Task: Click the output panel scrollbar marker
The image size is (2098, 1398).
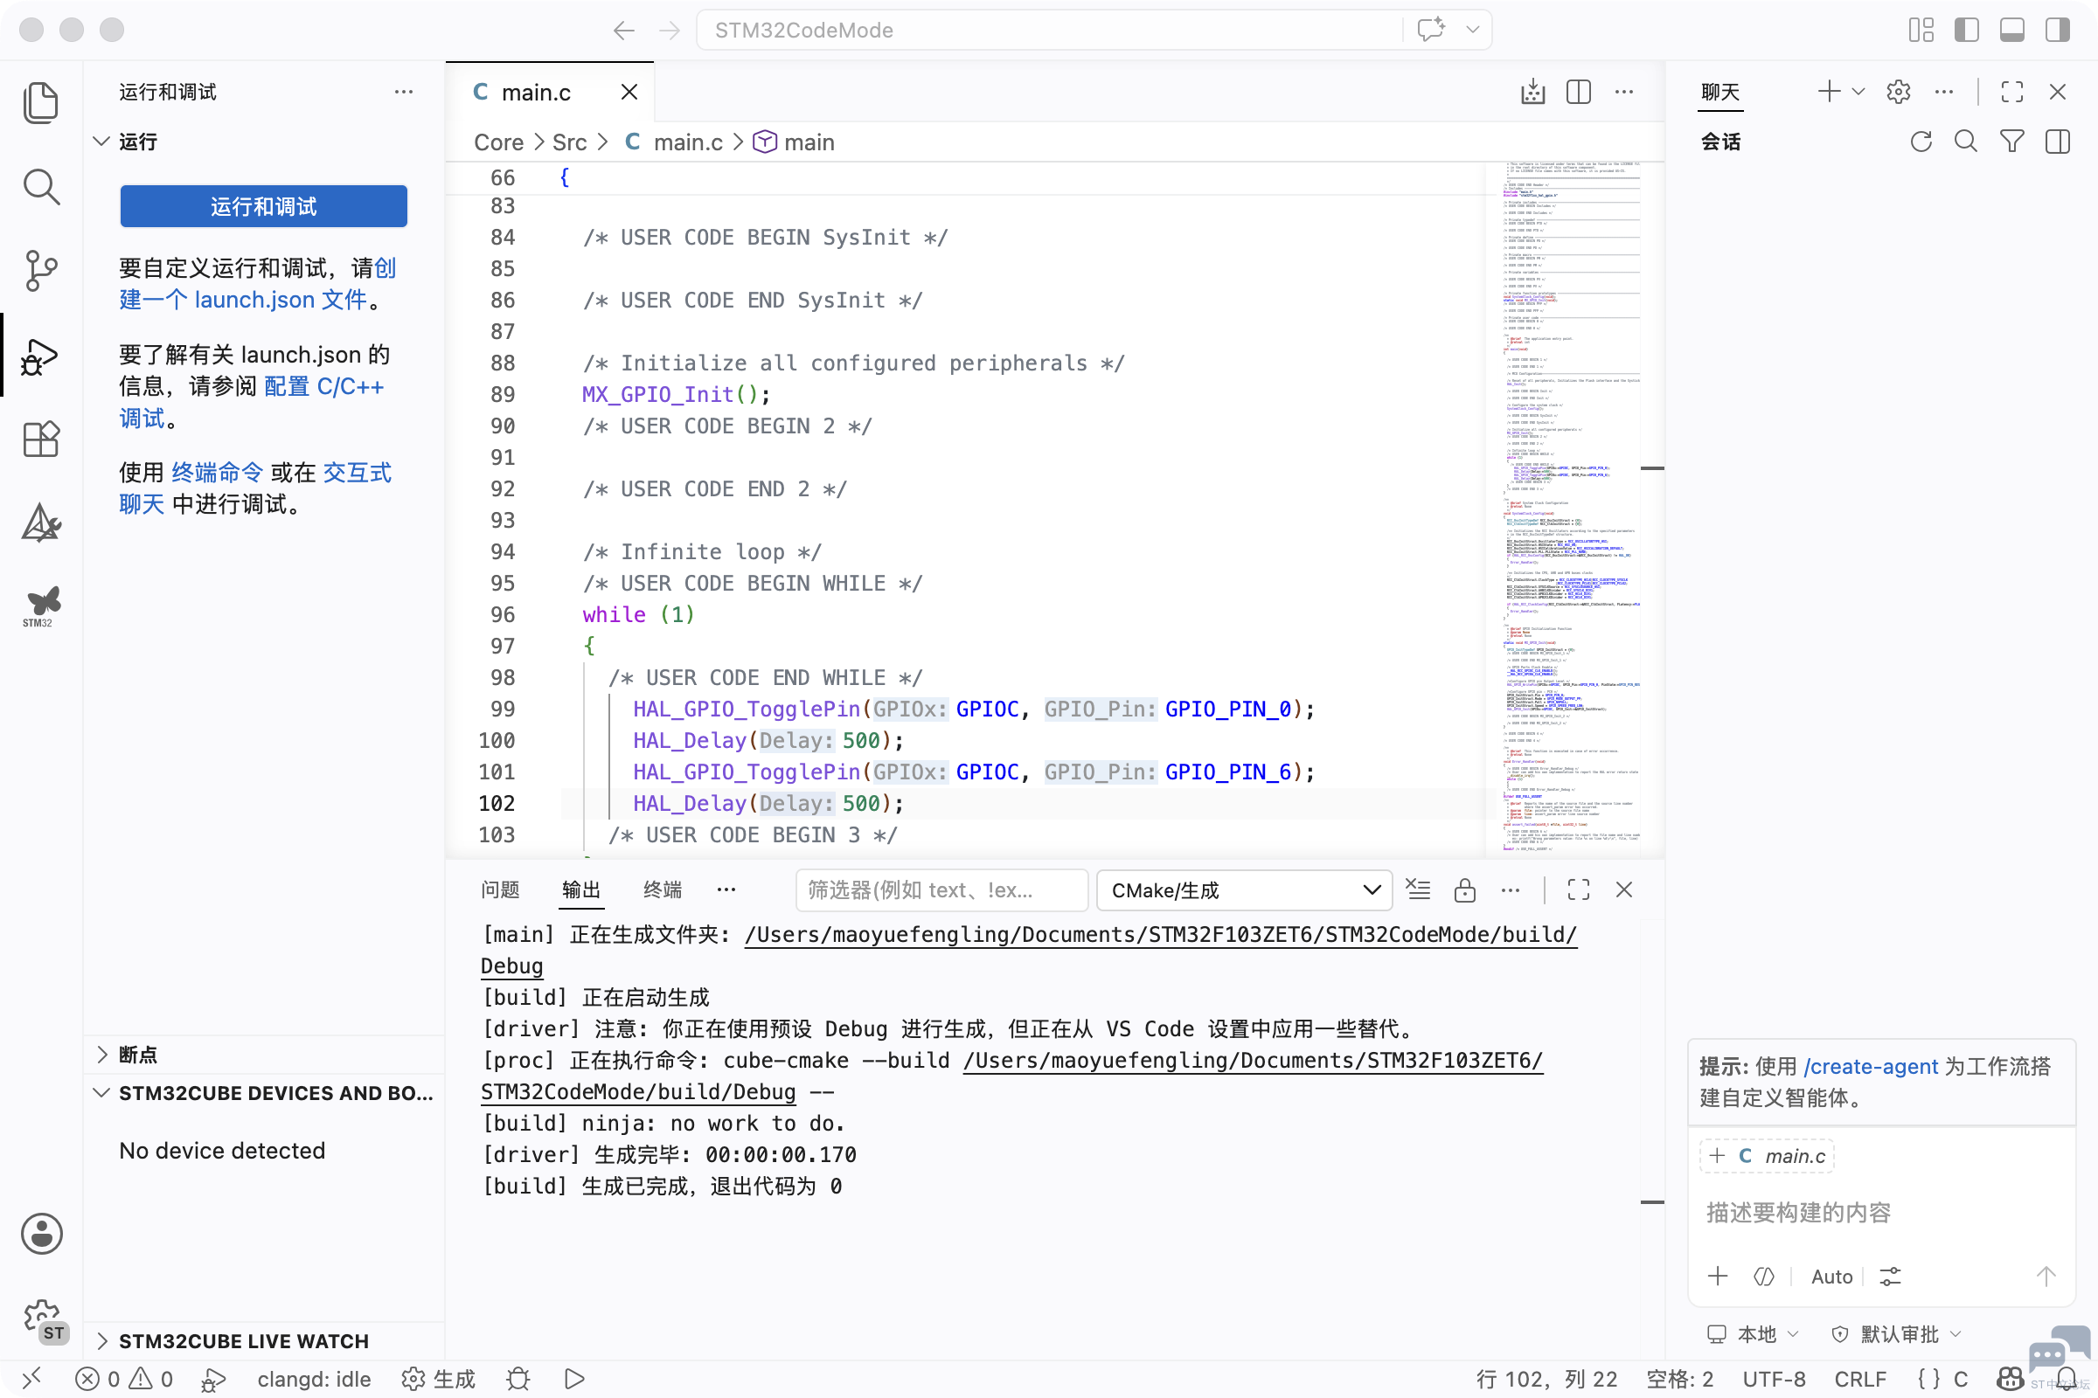Action: (x=1653, y=1202)
